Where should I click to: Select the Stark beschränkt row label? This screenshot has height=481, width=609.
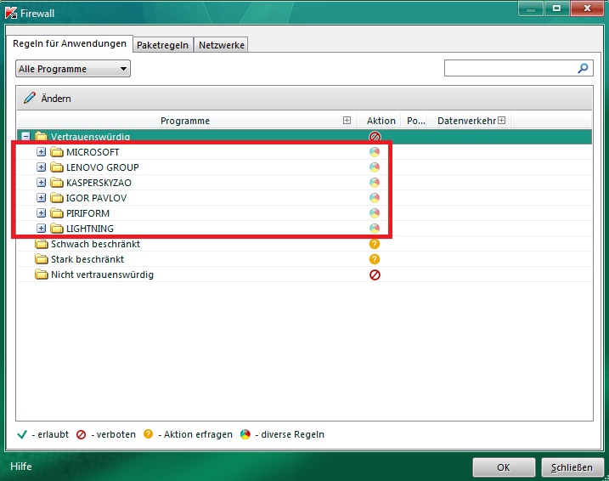pos(87,259)
